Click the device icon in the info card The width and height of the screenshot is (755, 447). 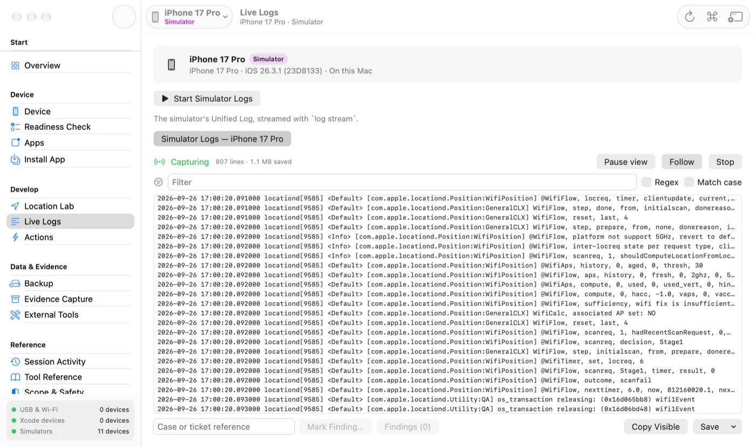coord(171,65)
